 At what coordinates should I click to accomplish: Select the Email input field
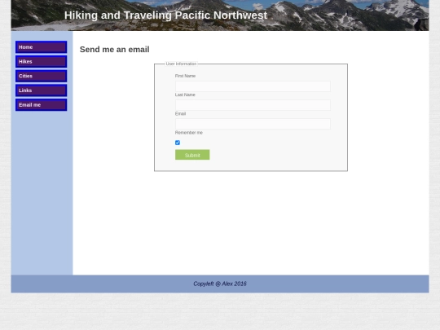253,124
